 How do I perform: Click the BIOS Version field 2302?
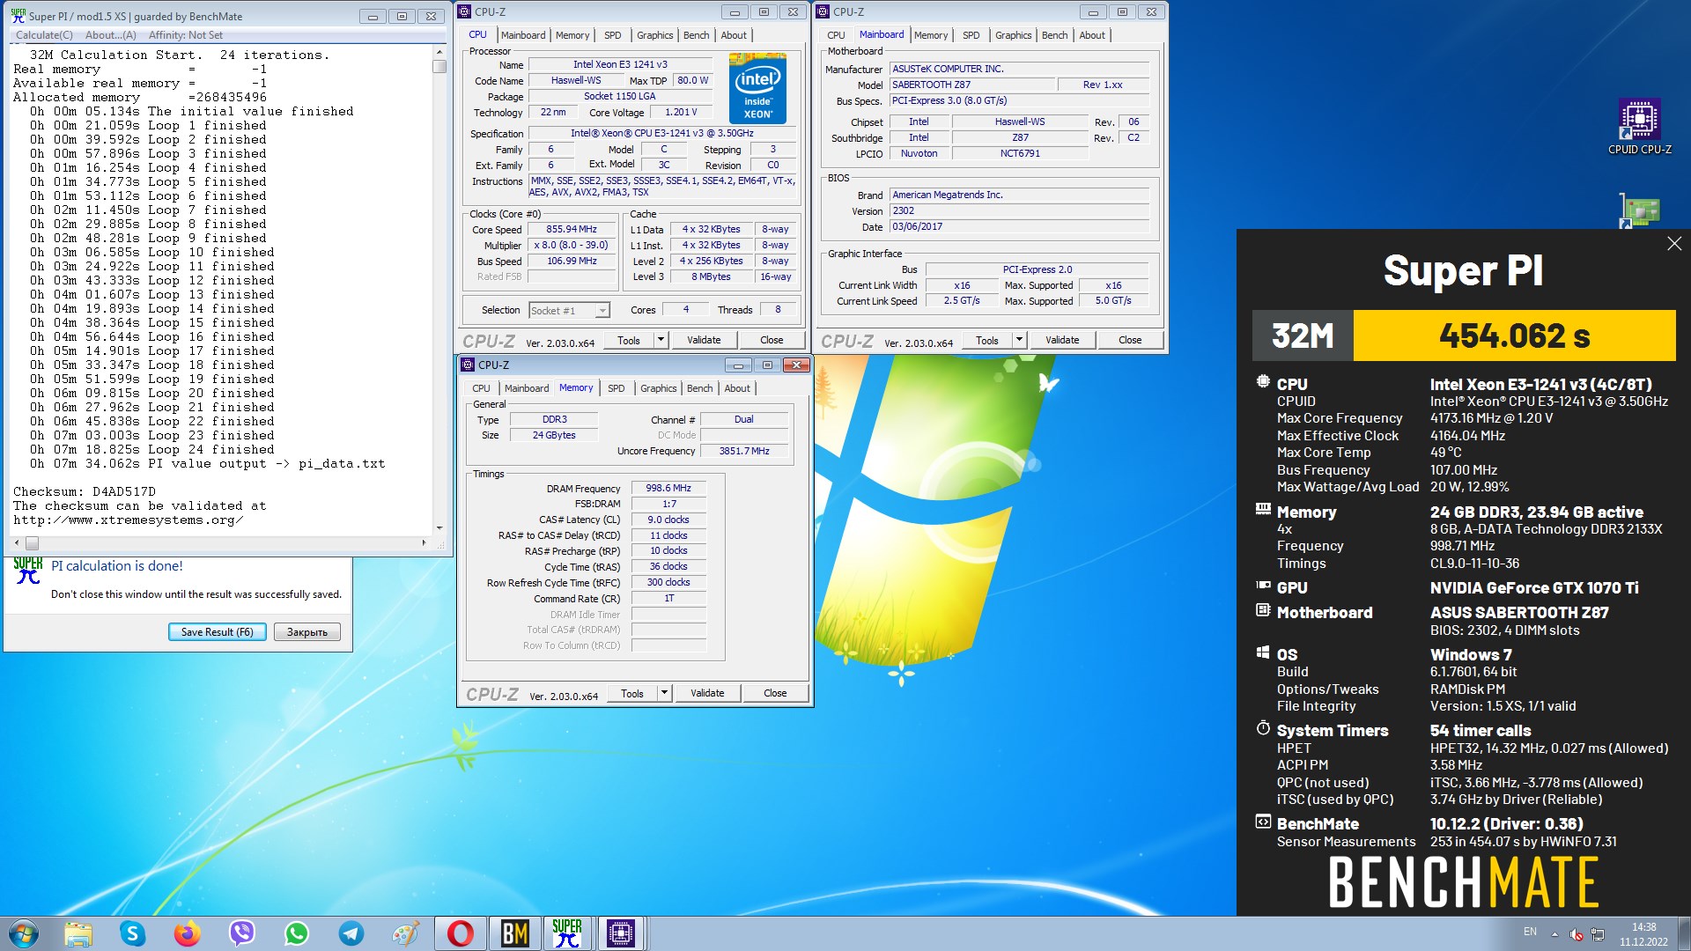pyautogui.click(x=1019, y=211)
